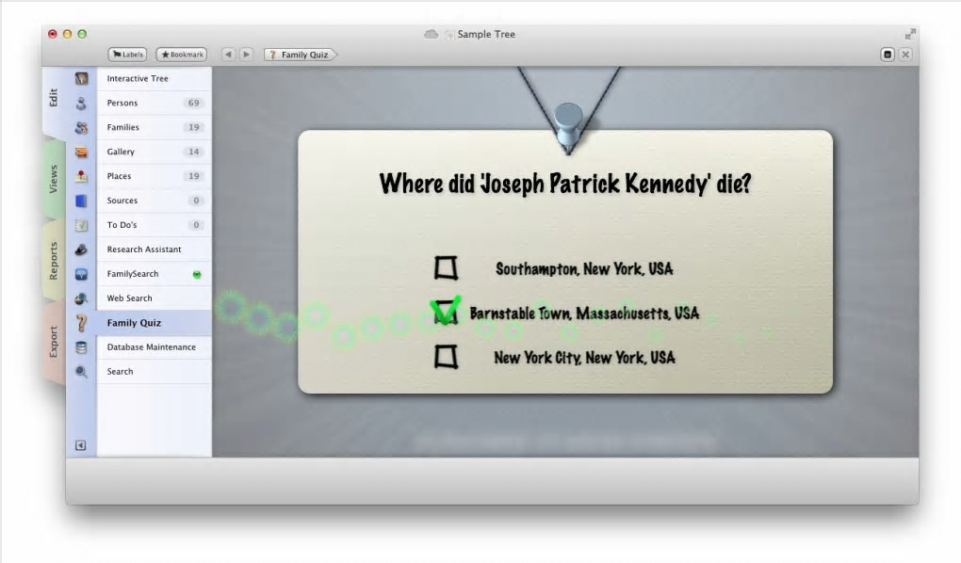Image resolution: width=961 pixels, height=563 pixels.
Task: Click the Research Assistant hat icon
Action: tap(81, 249)
